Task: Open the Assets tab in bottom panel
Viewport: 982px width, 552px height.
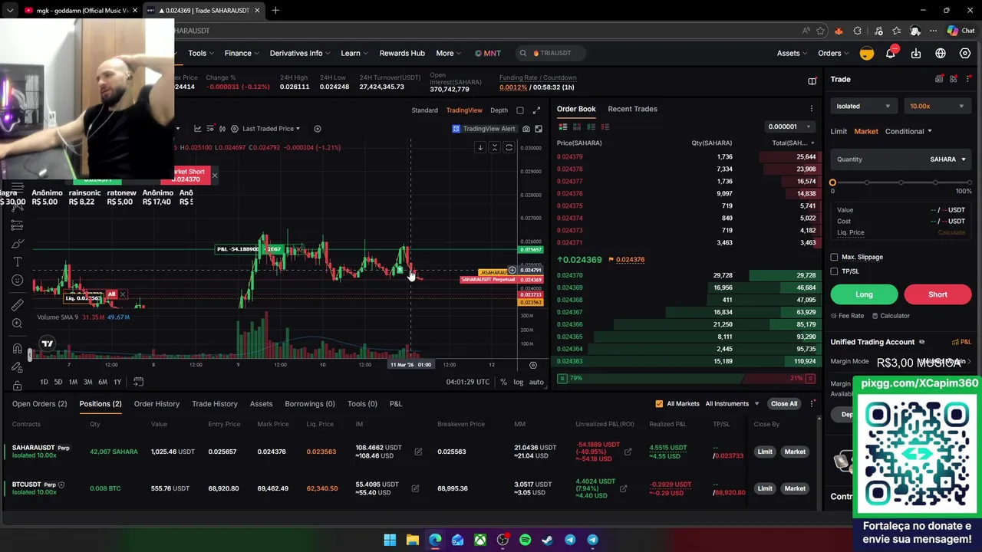Action: click(261, 404)
